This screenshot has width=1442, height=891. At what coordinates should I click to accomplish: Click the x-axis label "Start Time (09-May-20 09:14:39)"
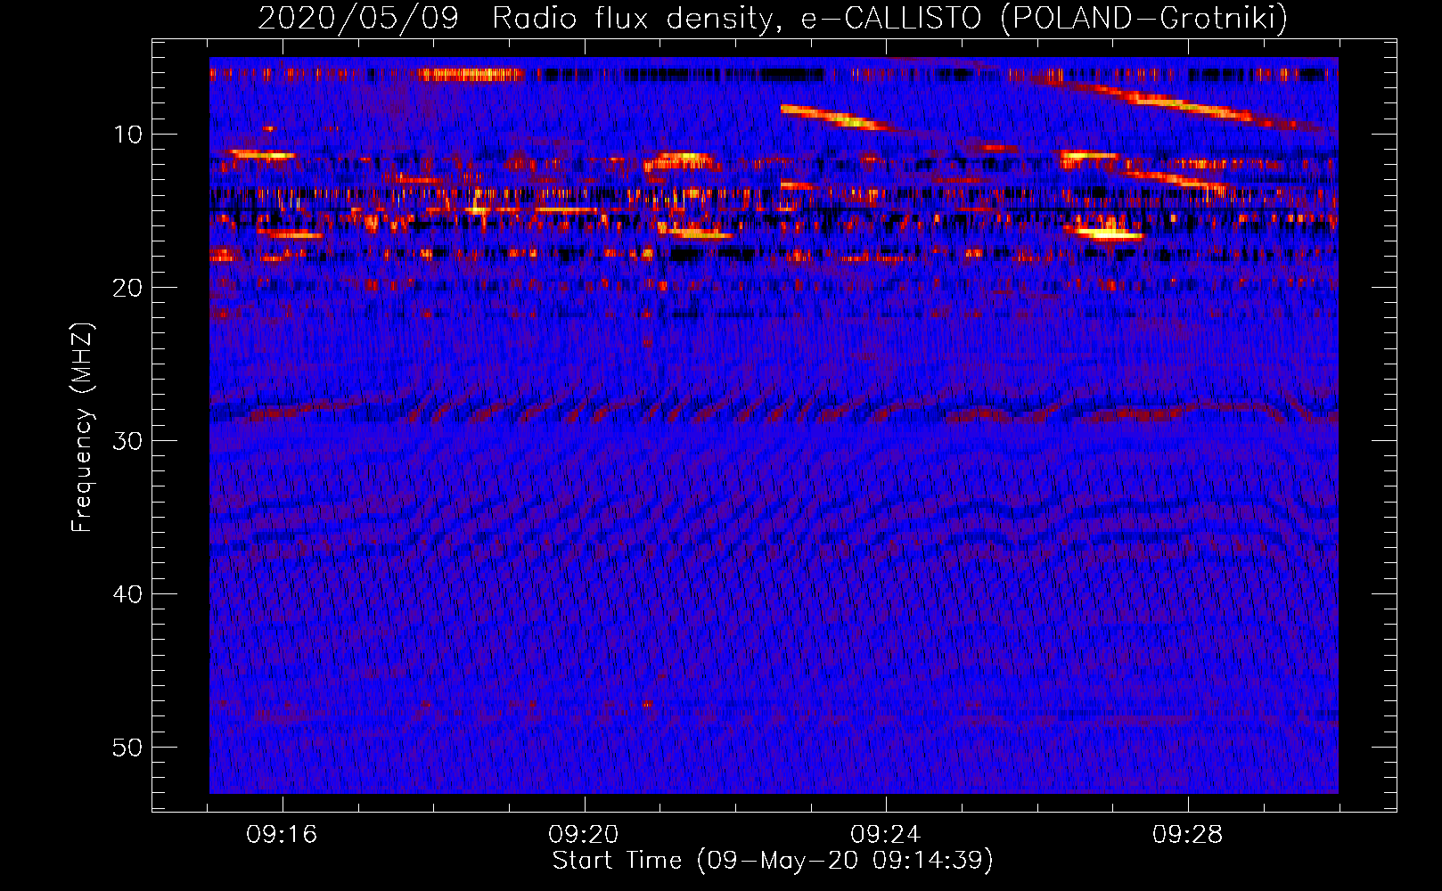pos(773,861)
